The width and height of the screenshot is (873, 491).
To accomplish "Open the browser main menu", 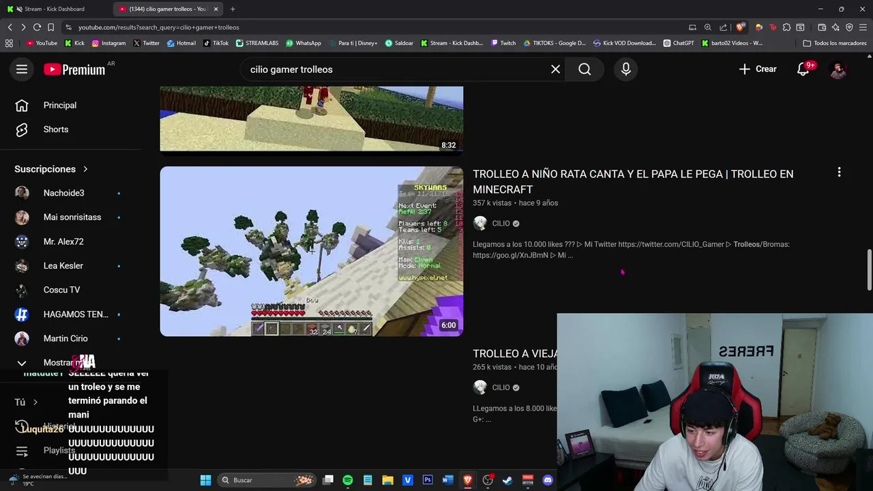I will 863,27.
